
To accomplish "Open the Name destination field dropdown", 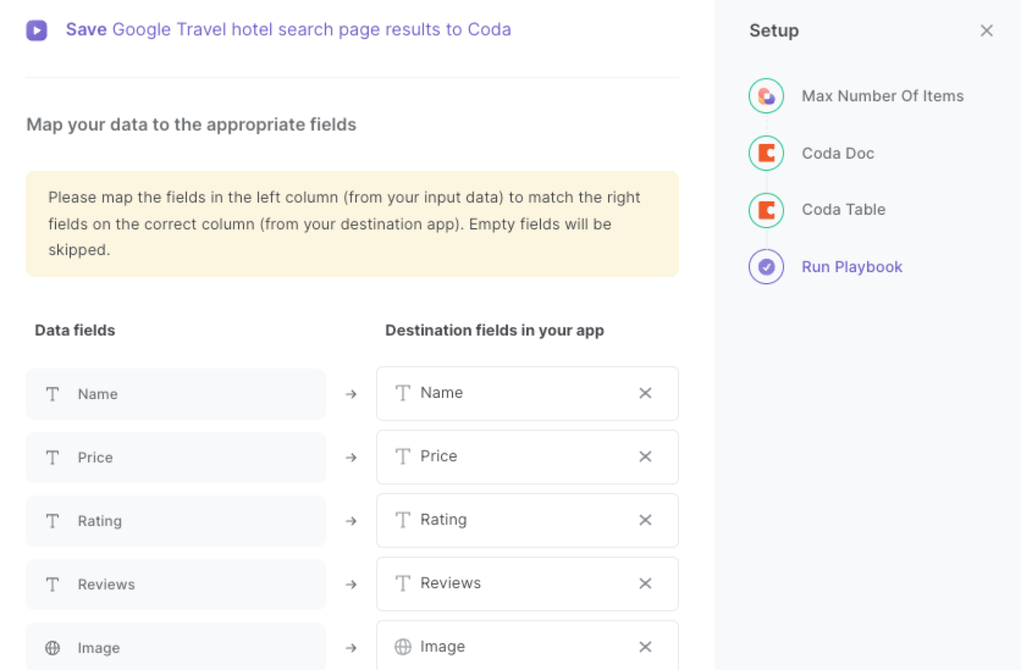I will (x=527, y=393).
